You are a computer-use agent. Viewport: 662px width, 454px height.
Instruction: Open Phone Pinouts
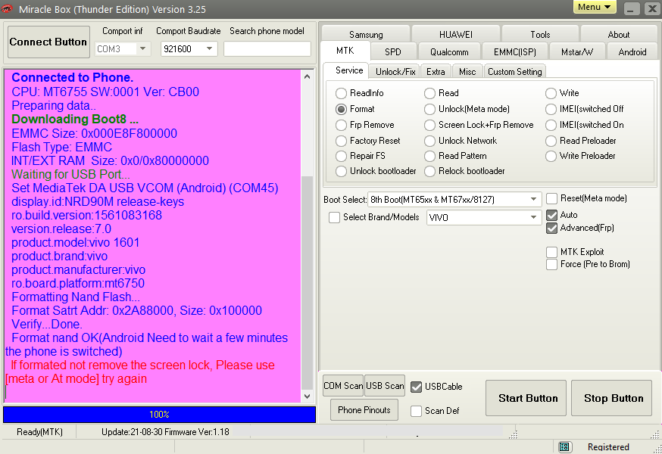pos(364,410)
